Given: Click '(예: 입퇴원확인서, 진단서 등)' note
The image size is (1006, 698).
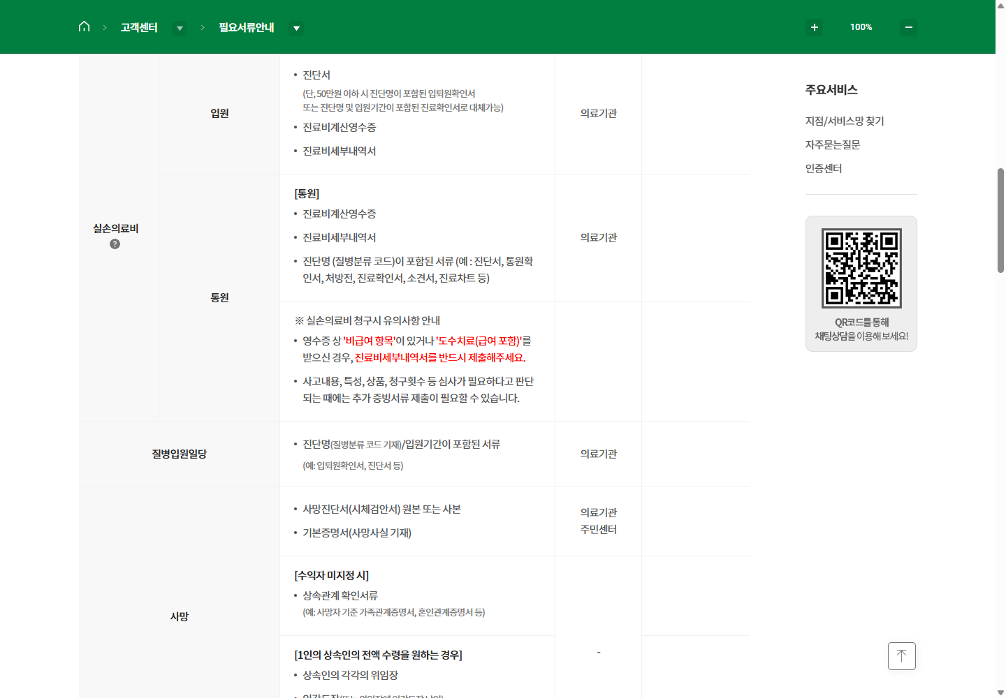Looking at the screenshot, I should (353, 466).
